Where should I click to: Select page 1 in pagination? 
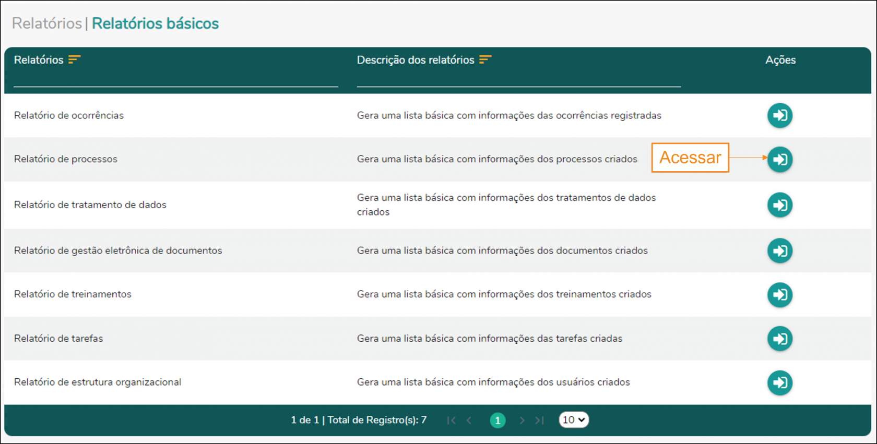(497, 420)
